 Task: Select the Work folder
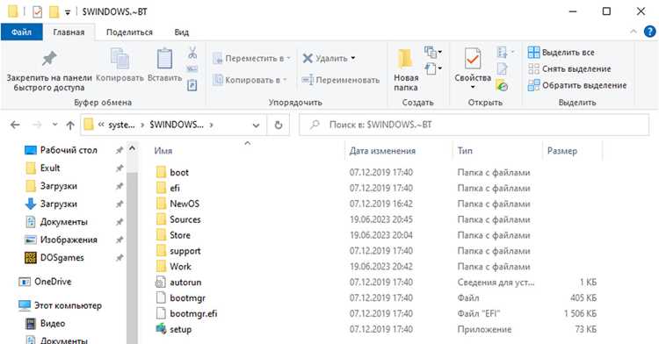[174, 267]
